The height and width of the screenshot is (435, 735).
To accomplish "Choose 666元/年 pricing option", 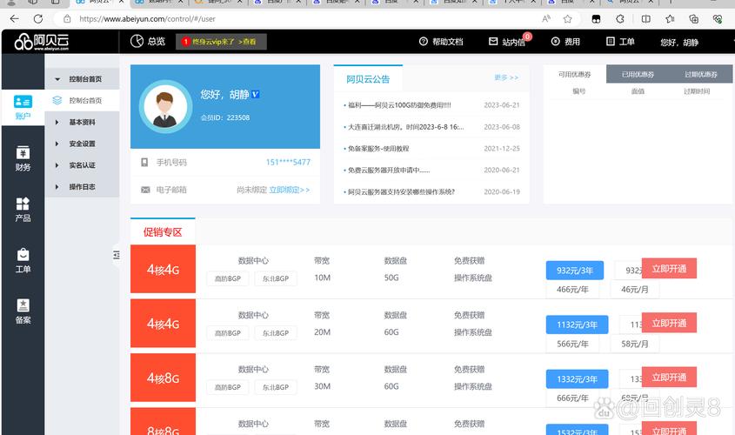I will click(572, 398).
